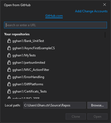The image size is (111, 123).
Task: Click the lock icon beside gghan1/partsunlimited
Action: click(x=9, y=63)
